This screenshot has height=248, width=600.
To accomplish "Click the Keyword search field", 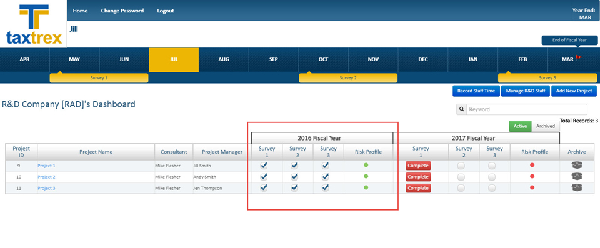I will coord(527,109).
